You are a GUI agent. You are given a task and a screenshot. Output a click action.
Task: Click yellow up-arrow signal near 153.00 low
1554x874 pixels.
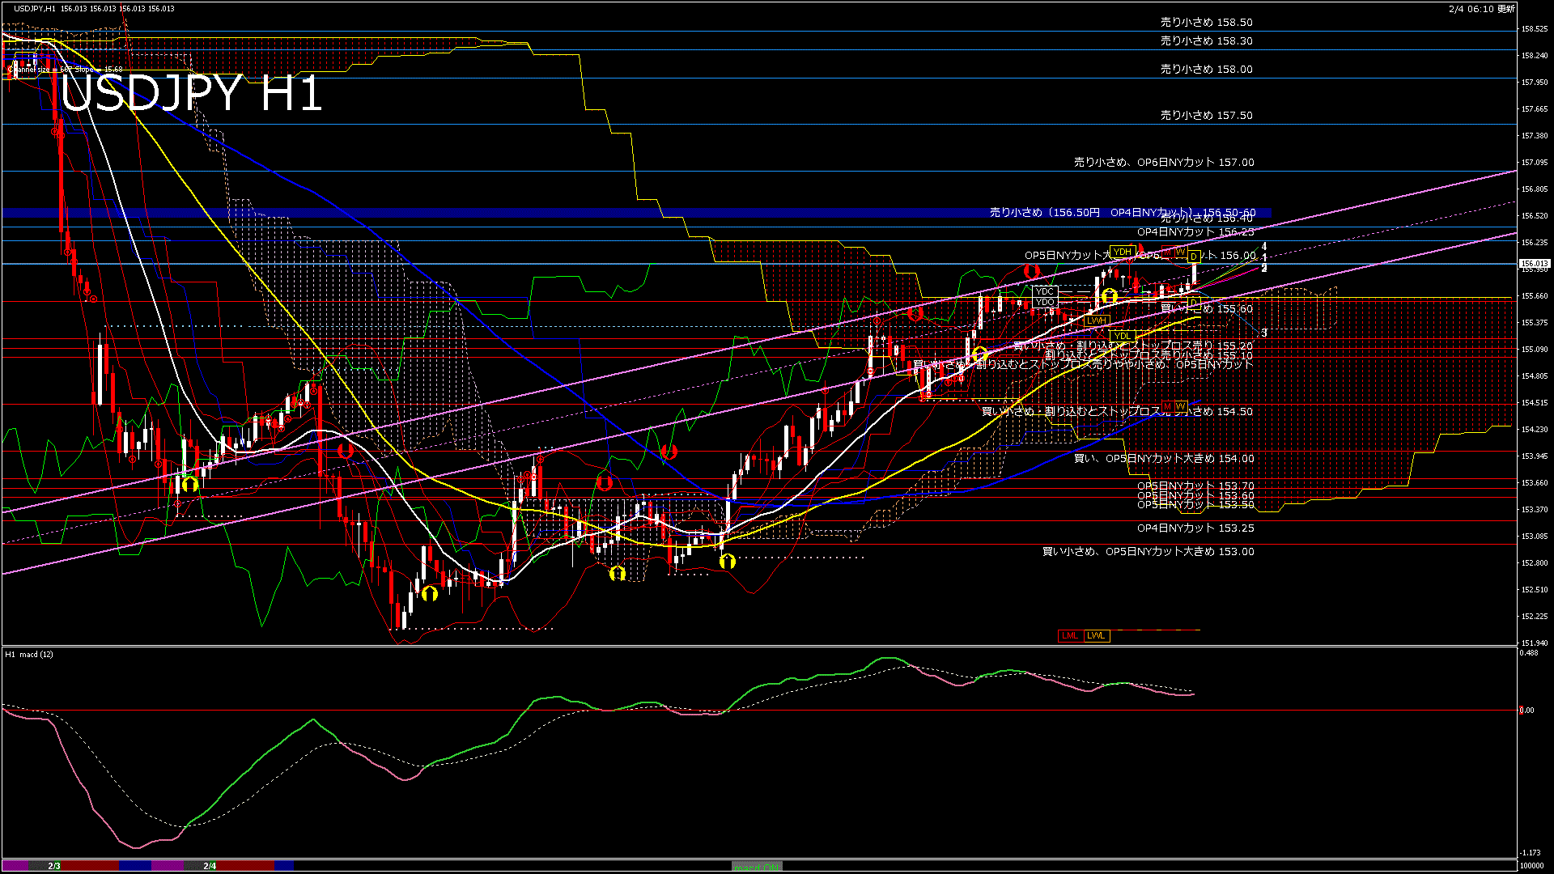[x=727, y=561]
